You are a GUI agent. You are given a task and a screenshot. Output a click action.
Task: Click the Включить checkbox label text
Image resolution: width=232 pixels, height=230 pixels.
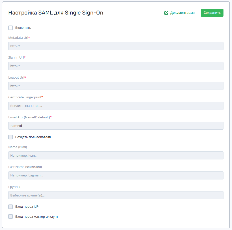pos(23,28)
